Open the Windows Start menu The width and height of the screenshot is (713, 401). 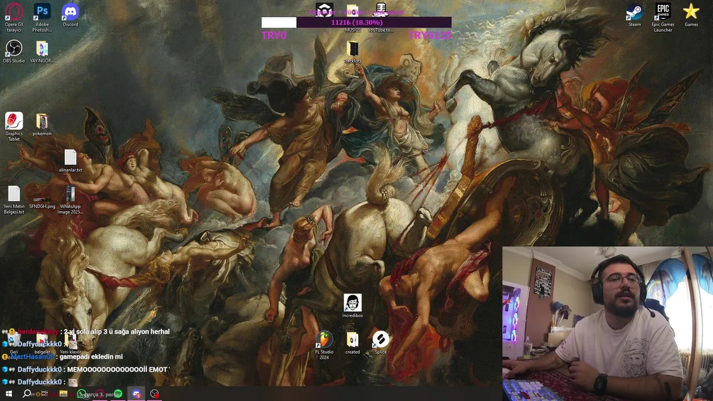pos(8,394)
